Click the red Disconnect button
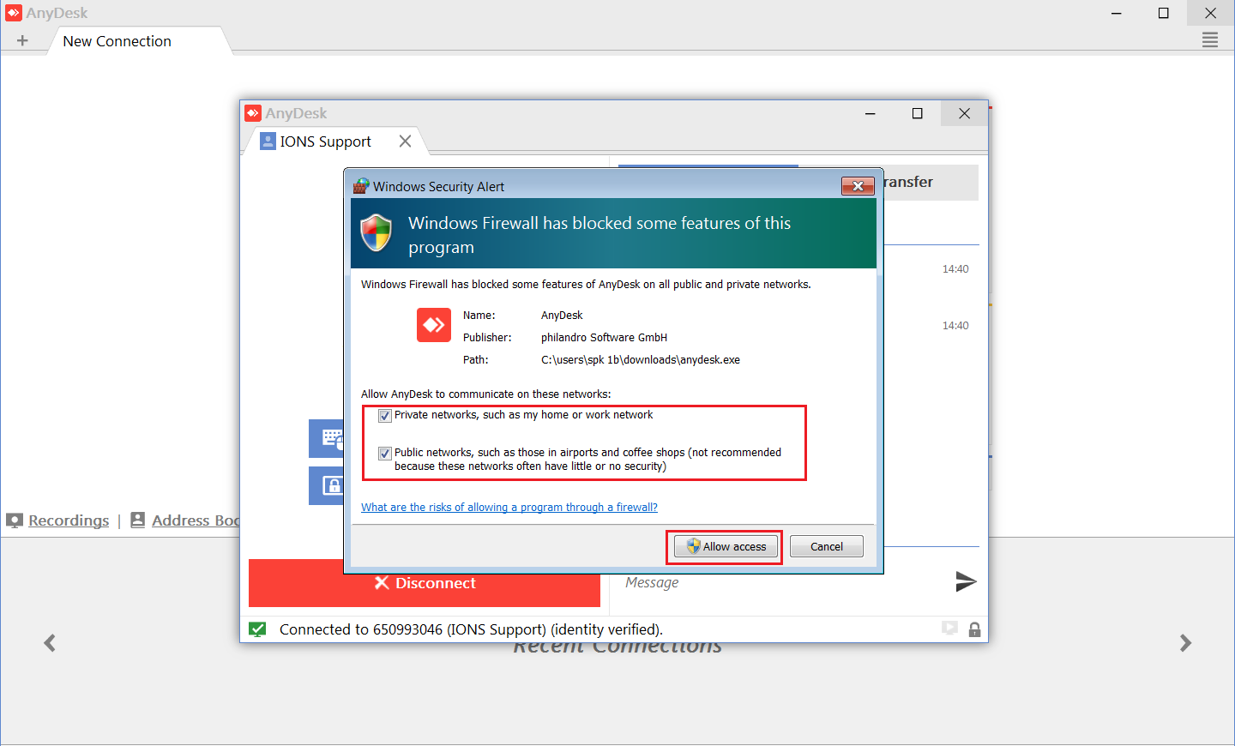 [425, 583]
